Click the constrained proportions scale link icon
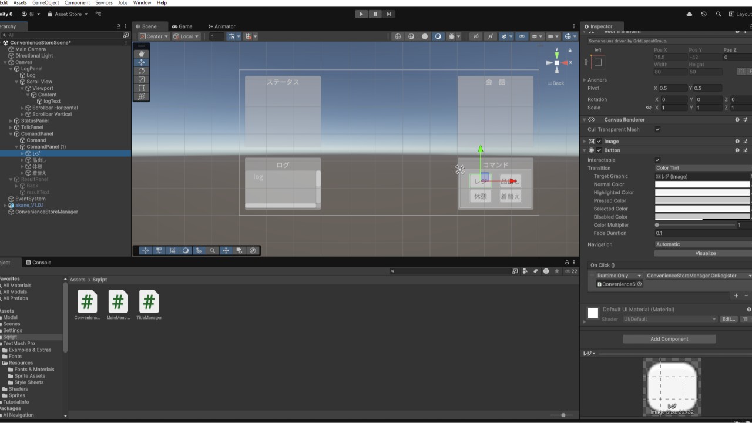Viewport: 752px width, 423px height. tap(649, 108)
